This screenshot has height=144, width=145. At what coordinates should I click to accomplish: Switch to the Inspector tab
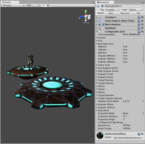(x=105, y=2)
